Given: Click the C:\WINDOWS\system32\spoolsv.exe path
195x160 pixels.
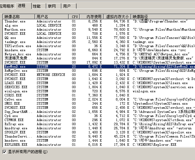Looking at the screenshot, I should (x=162, y=132).
